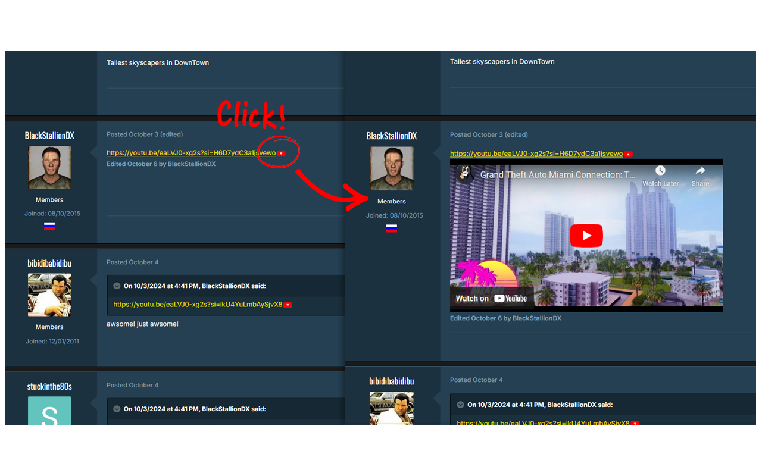Image resolution: width=762 pixels, height=476 pixels.
Task: Click Posted October 3 (edited) in the right panel
Action: pyautogui.click(x=489, y=135)
